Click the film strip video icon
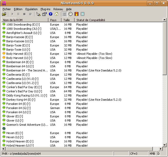168x157 pixels. (76, 14)
